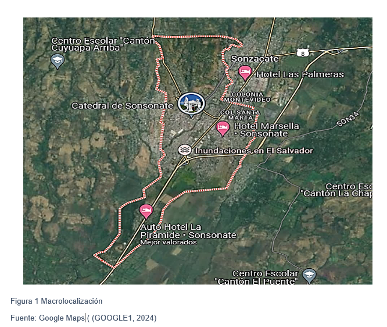Select Cuyuapa Arriba school graduation-cap pin
Viewport: 387px width, 327px height.
click(x=58, y=61)
